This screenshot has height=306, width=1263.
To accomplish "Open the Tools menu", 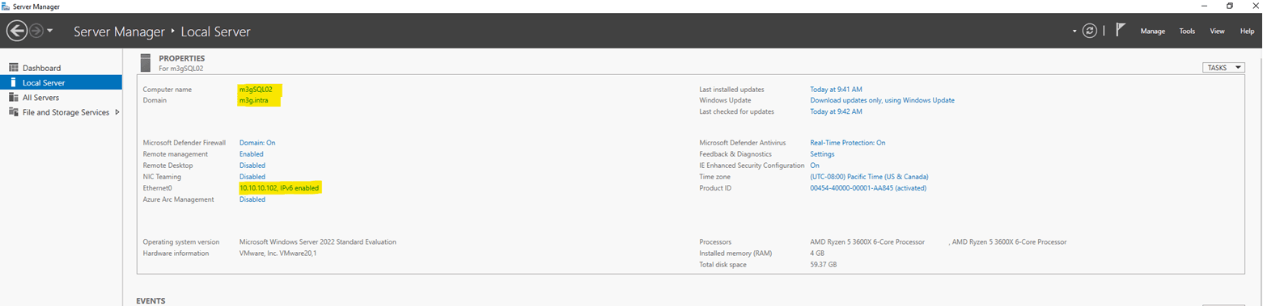I will (x=1187, y=31).
